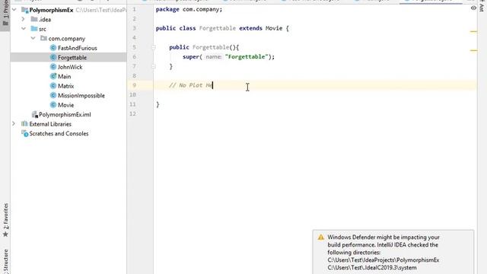Click the extends keyword on line 3
The width and height of the screenshot is (487, 274).
tap(250, 28)
